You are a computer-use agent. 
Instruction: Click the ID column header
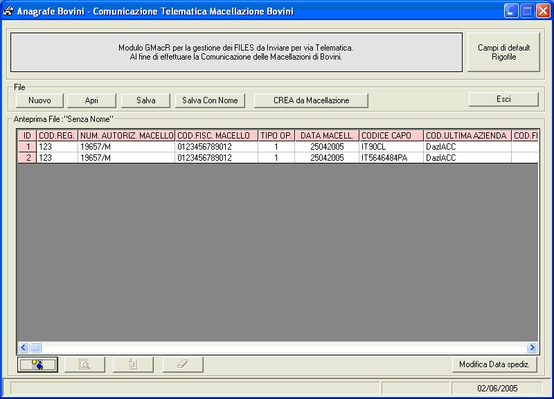27,135
